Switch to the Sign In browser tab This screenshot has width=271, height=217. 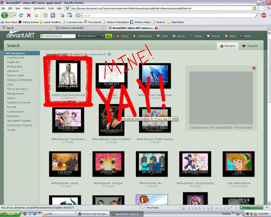pyautogui.click(x=27, y=28)
